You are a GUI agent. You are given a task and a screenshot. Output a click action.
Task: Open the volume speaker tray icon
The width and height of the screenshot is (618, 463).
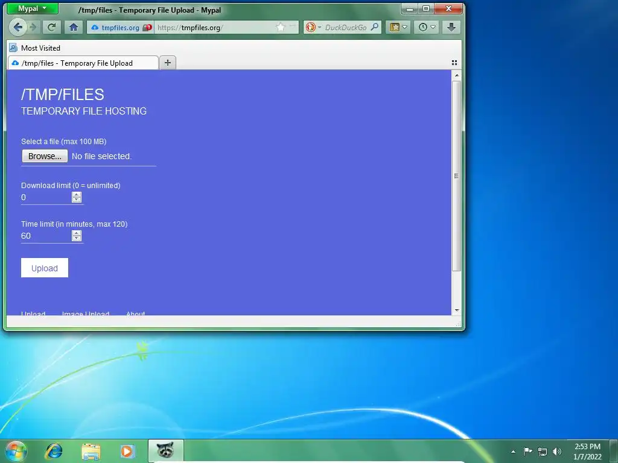tap(557, 452)
